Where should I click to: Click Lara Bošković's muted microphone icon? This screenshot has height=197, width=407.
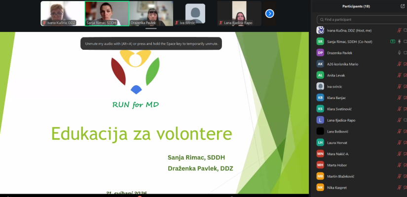tap(399, 131)
